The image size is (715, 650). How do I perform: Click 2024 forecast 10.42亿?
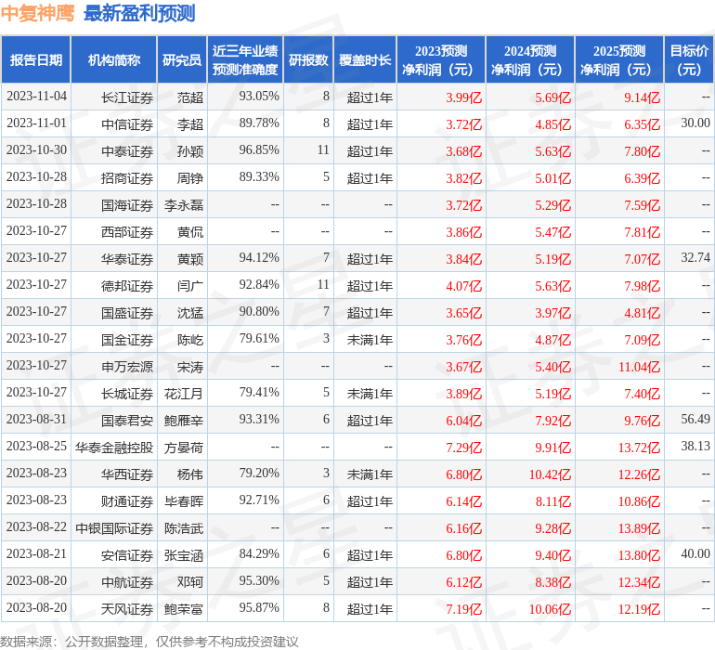pyautogui.click(x=551, y=474)
